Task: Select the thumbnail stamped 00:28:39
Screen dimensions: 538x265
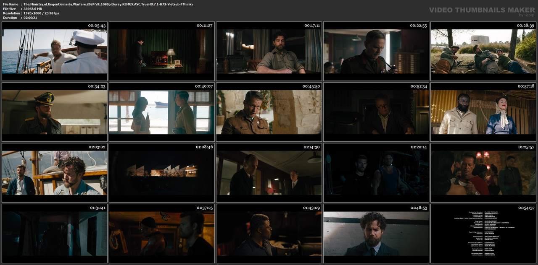Action: click(483, 51)
